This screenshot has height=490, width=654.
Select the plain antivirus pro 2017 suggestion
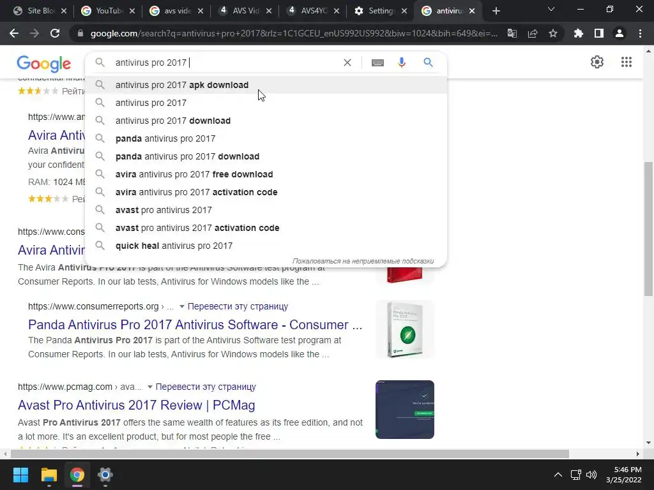tap(266, 103)
